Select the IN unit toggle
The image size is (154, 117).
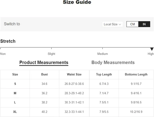tap(144, 24)
